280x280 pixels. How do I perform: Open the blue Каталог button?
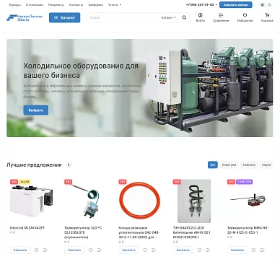point(64,17)
